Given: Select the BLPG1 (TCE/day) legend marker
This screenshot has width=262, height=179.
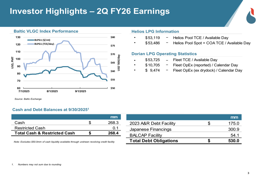Looking at the screenshot, I should [x=31, y=44].
